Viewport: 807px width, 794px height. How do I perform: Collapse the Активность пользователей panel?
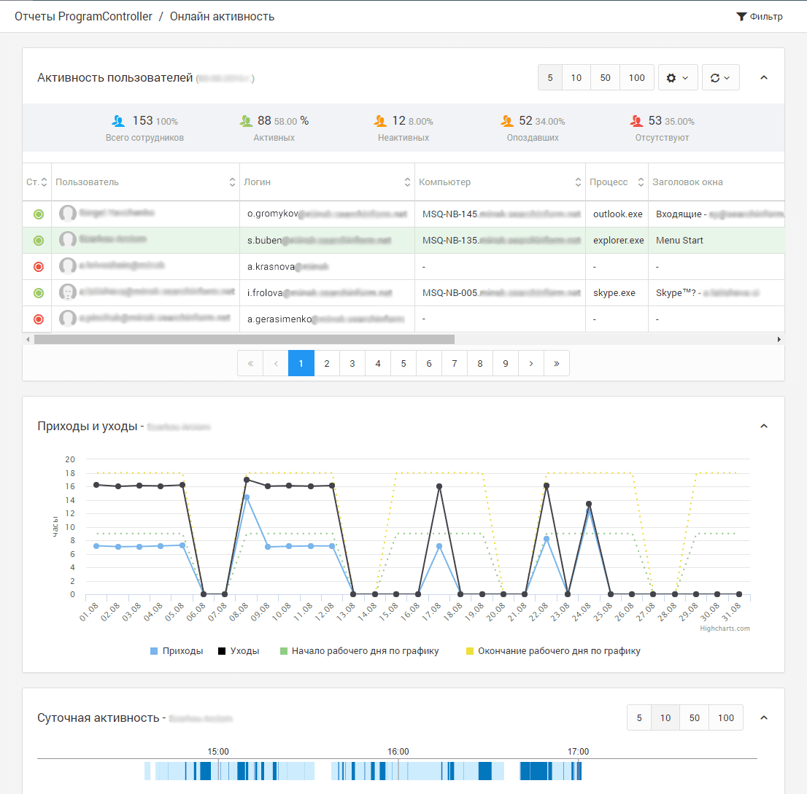click(x=764, y=77)
